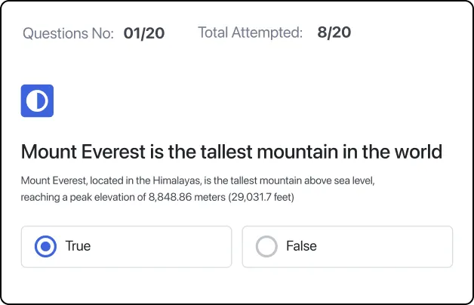The image size is (474, 305).
Task: Click the '8,848.86 meters' elevation text
Action: coord(187,197)
